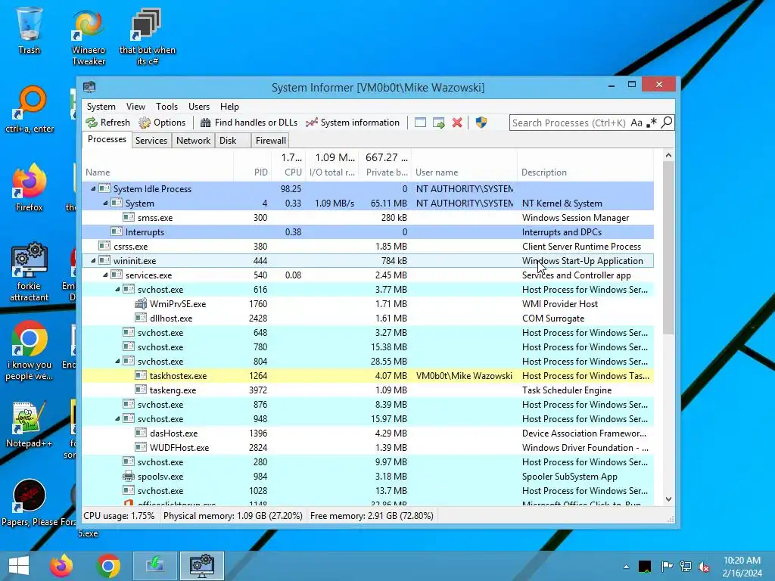The width and height of the screenshot is (775, 581).
Task: Open the Options toolbar button
Action: 162,123
